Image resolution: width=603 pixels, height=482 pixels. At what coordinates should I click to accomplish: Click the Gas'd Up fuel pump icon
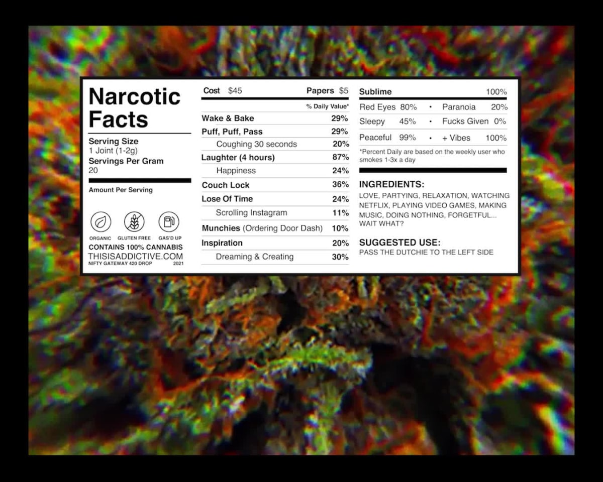[169, 221]
